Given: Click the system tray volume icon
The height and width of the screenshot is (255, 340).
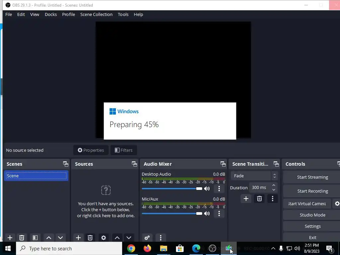Looking at the screenshot, I should click(297, 248).
